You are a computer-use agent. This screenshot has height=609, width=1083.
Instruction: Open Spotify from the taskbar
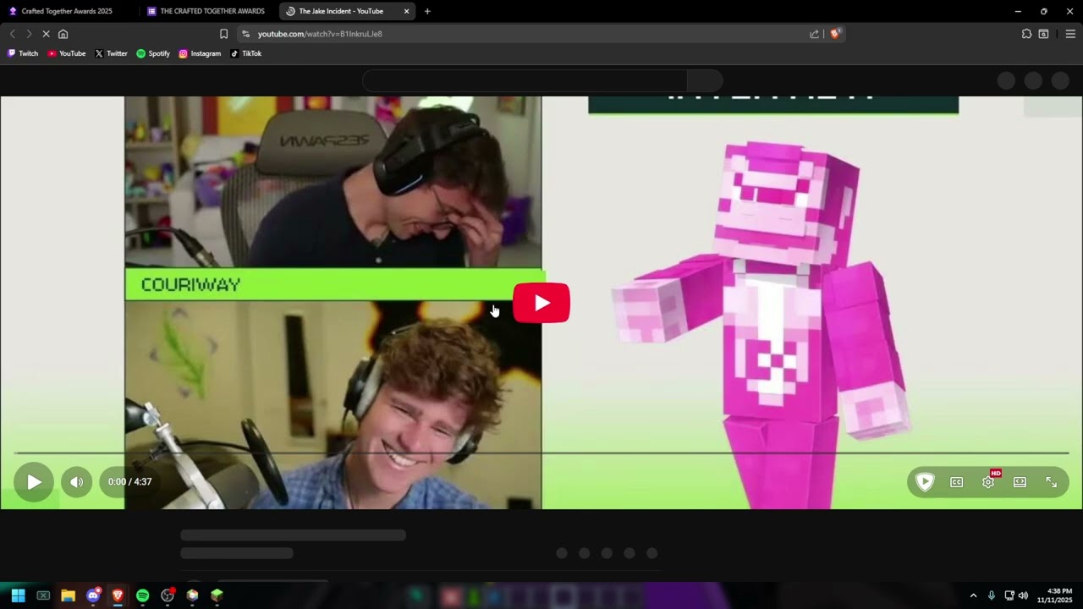pos(142,595)
